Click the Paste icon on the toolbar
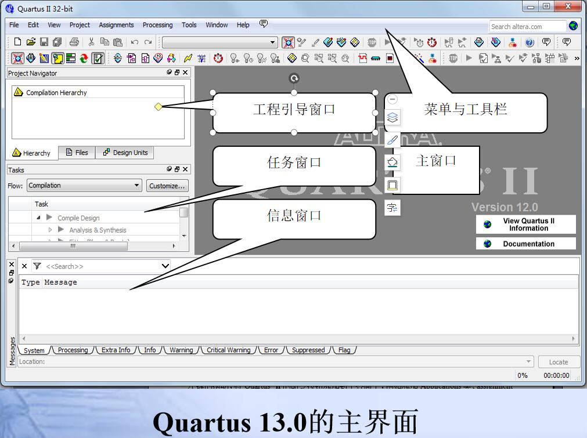This screenshot has width=587, height=438. point(118,42)
